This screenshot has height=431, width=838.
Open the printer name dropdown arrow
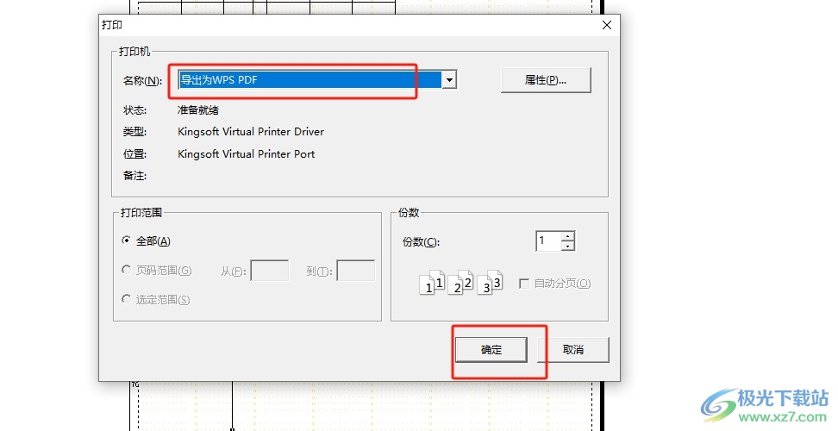[449, 80]
